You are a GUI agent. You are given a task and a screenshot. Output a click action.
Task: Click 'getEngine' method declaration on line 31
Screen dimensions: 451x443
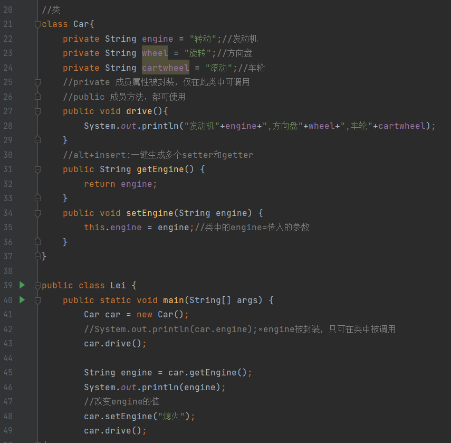click(x=160, y=169)
